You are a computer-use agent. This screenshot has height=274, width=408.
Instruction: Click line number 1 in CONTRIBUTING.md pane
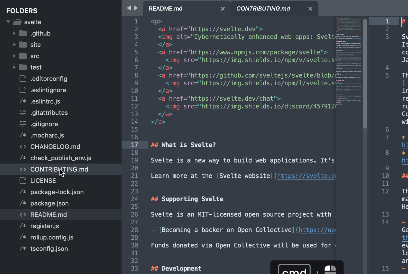point(387,21)
